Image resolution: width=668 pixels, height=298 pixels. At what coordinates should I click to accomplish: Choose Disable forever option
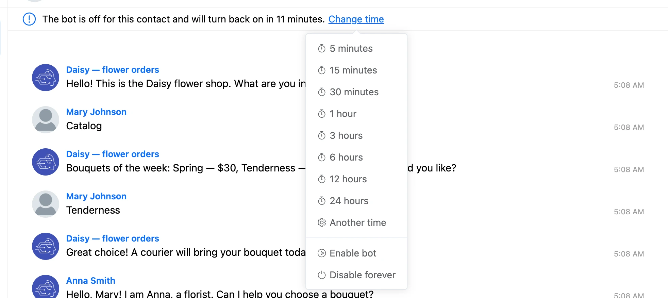[356, 275]
